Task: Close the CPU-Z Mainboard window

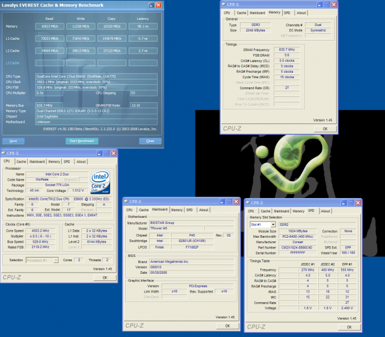Action: 236,202
